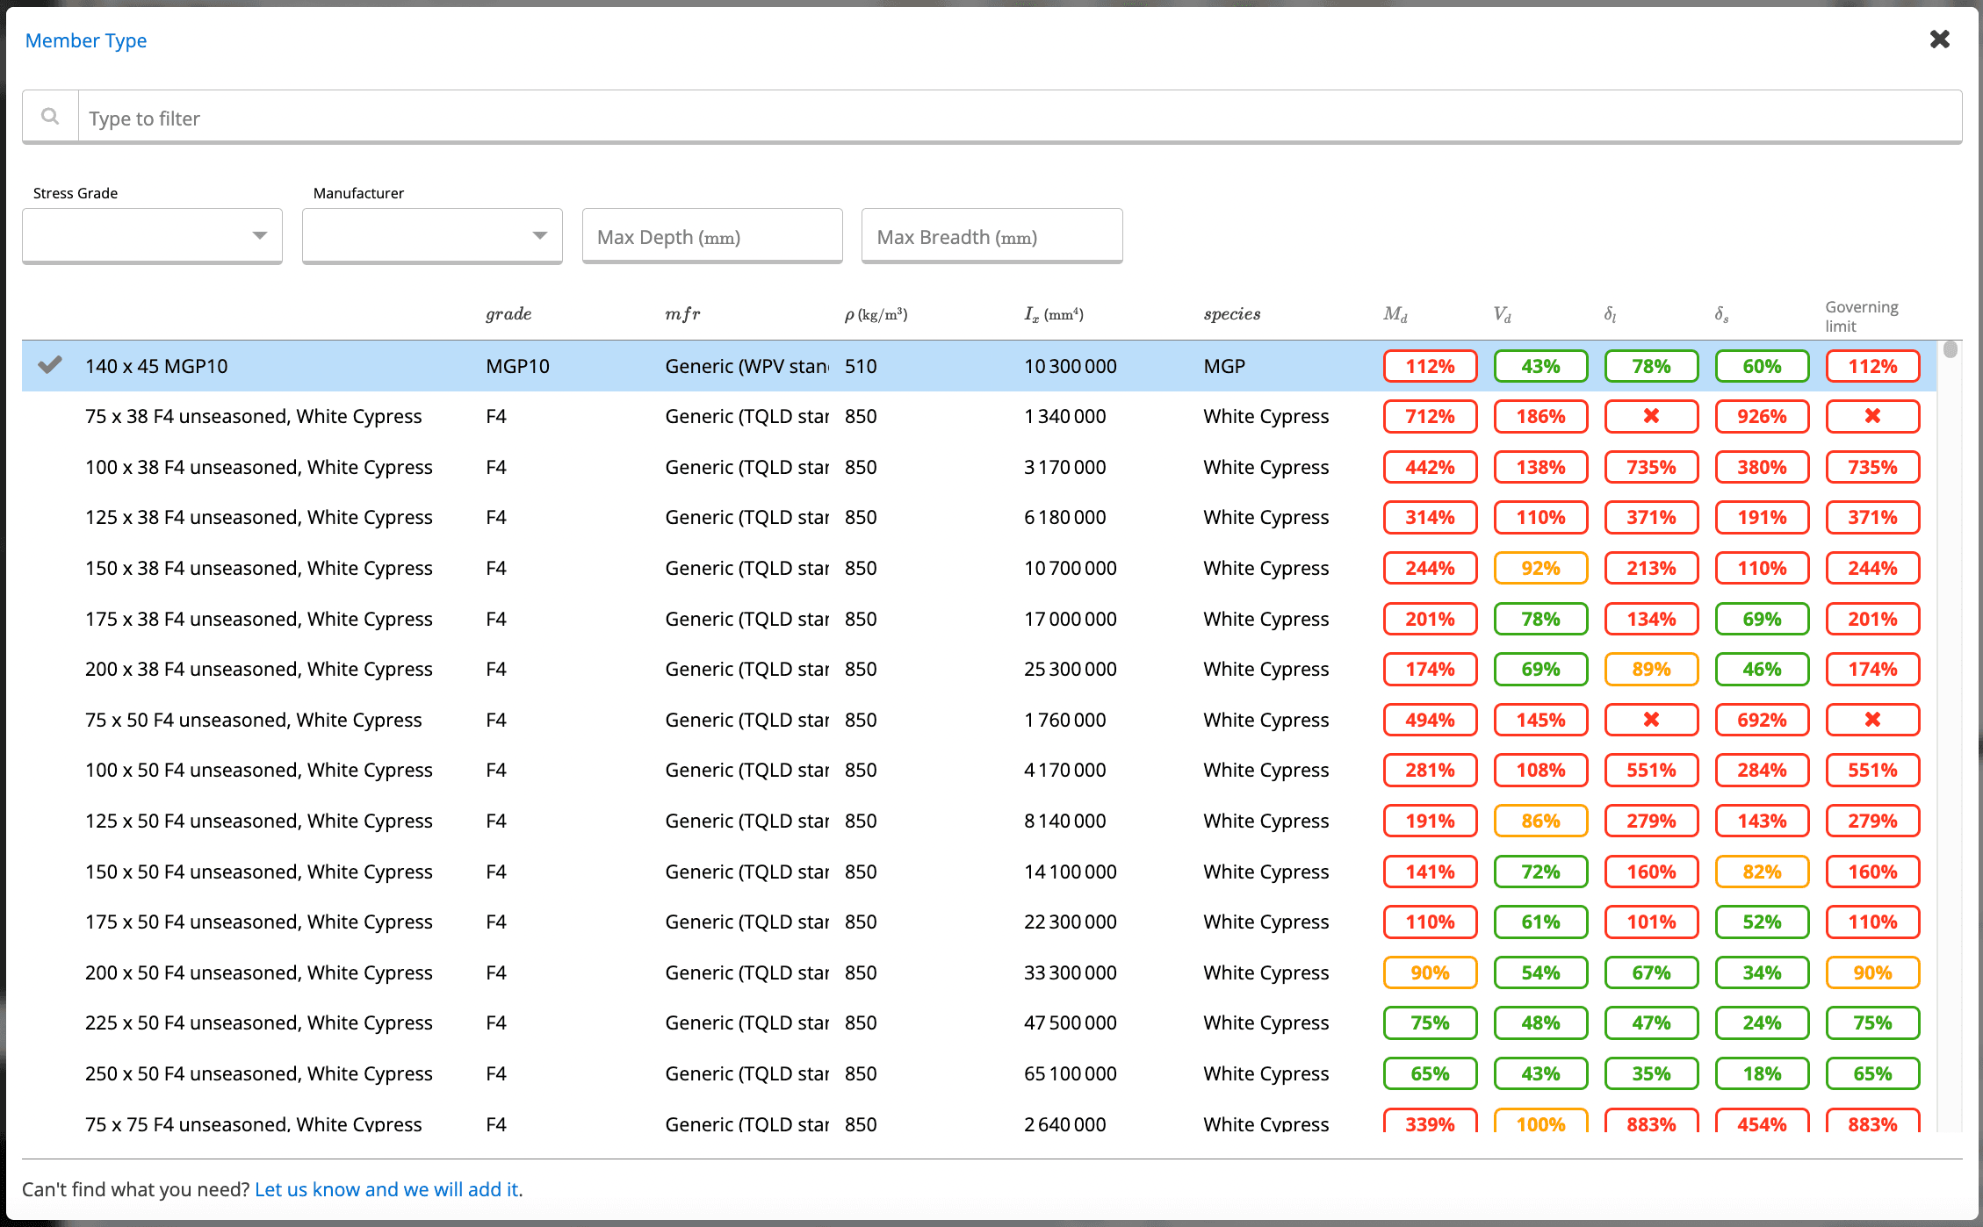Click the 89% deflection badge for 200 x 38
The image size is (1983, 1227).
coord(1651,669)
